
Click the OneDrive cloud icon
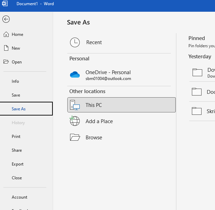[75, 74]
